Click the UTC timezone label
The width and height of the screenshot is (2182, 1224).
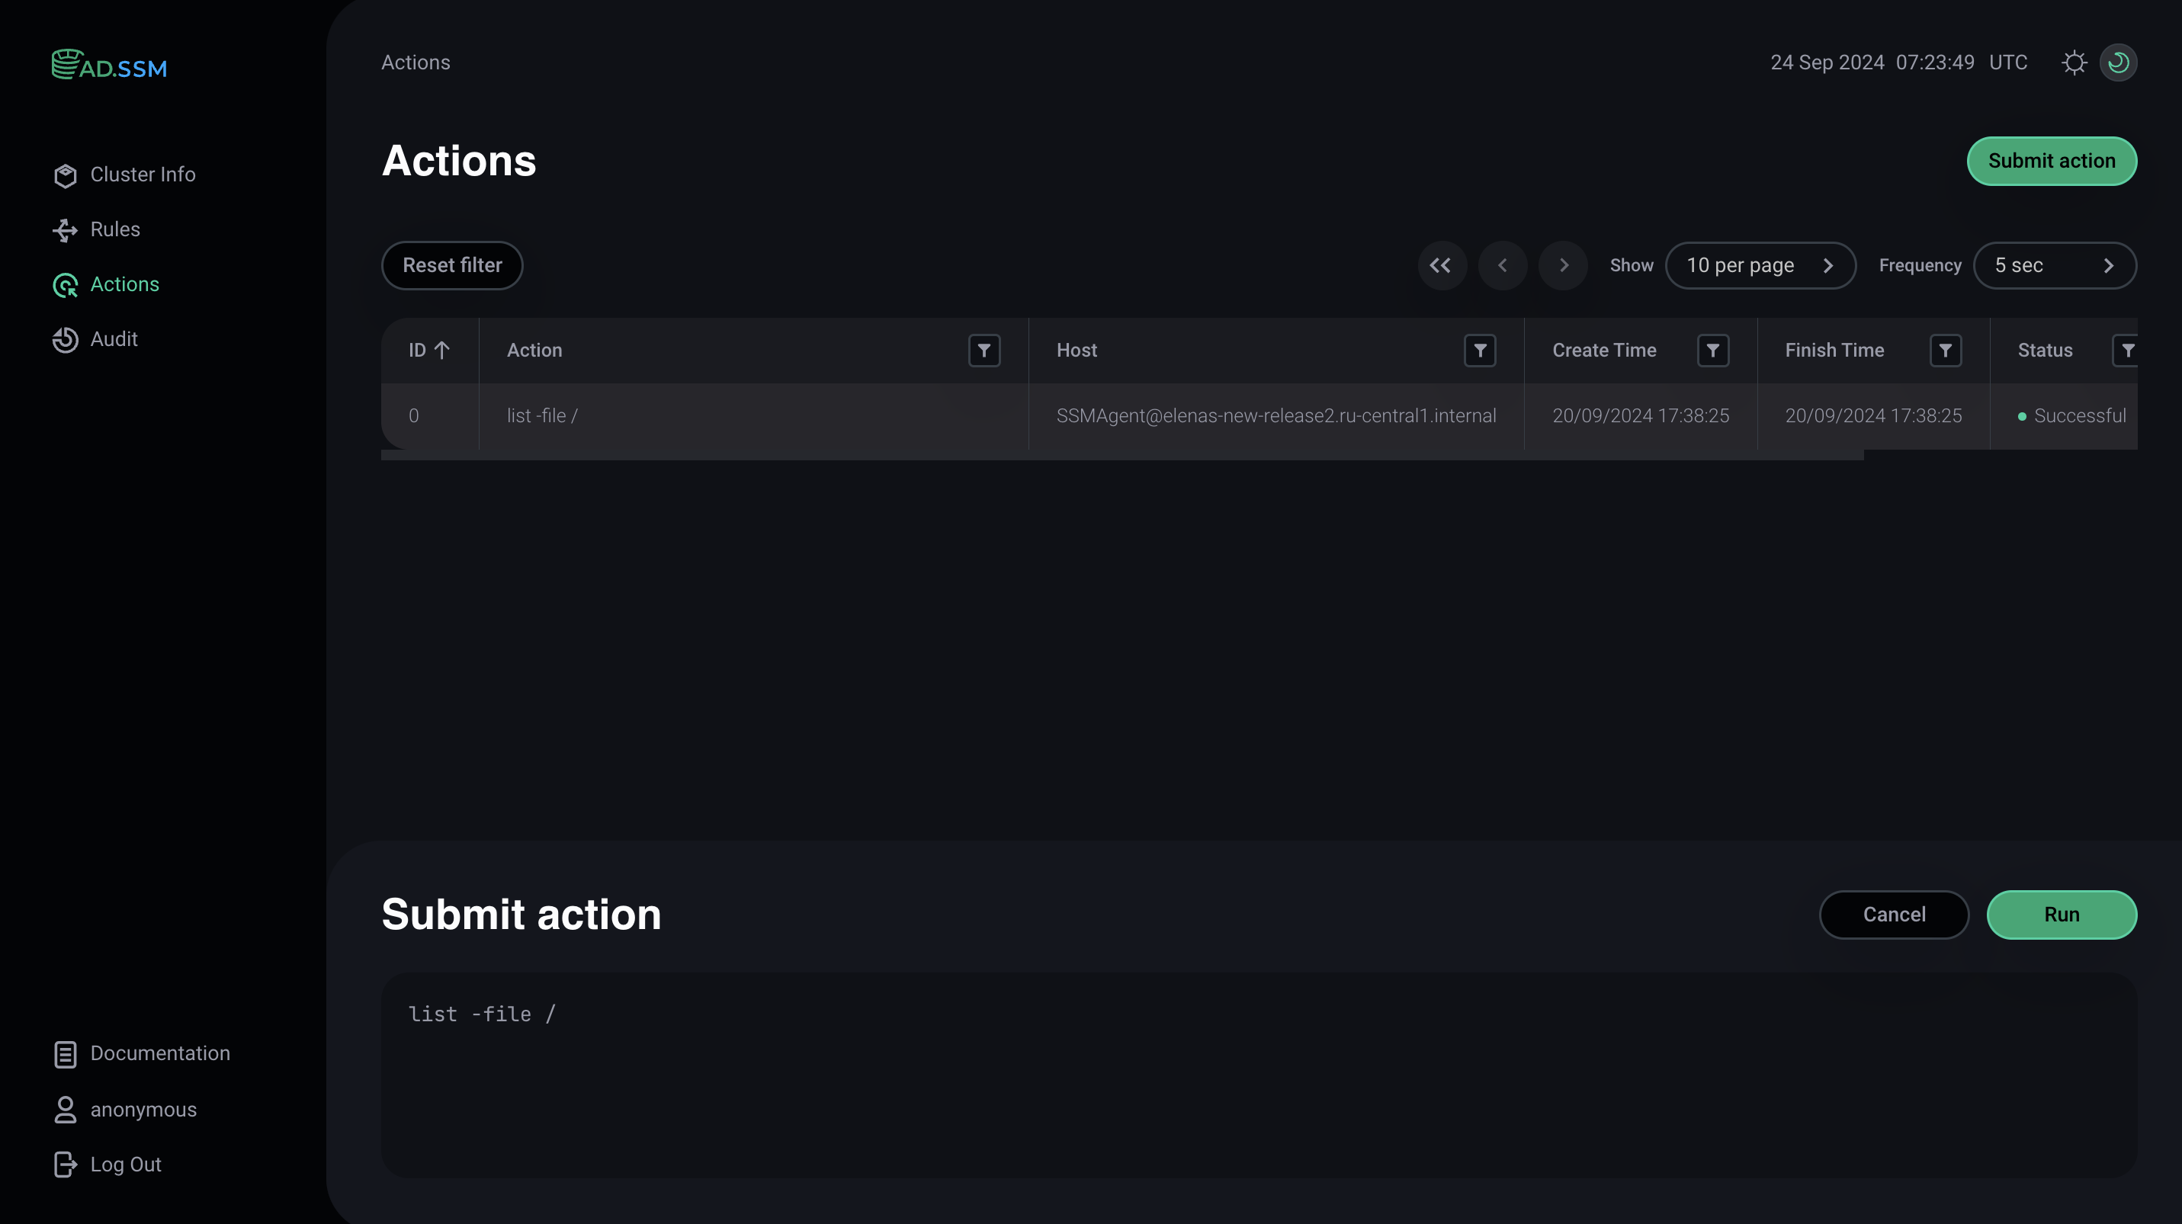[2007, 62]
